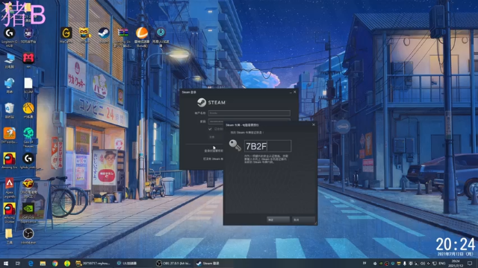Toggle remember password checkbox in Steam login
The height and width of the screenshot is (268, 478).
[210, 129]
